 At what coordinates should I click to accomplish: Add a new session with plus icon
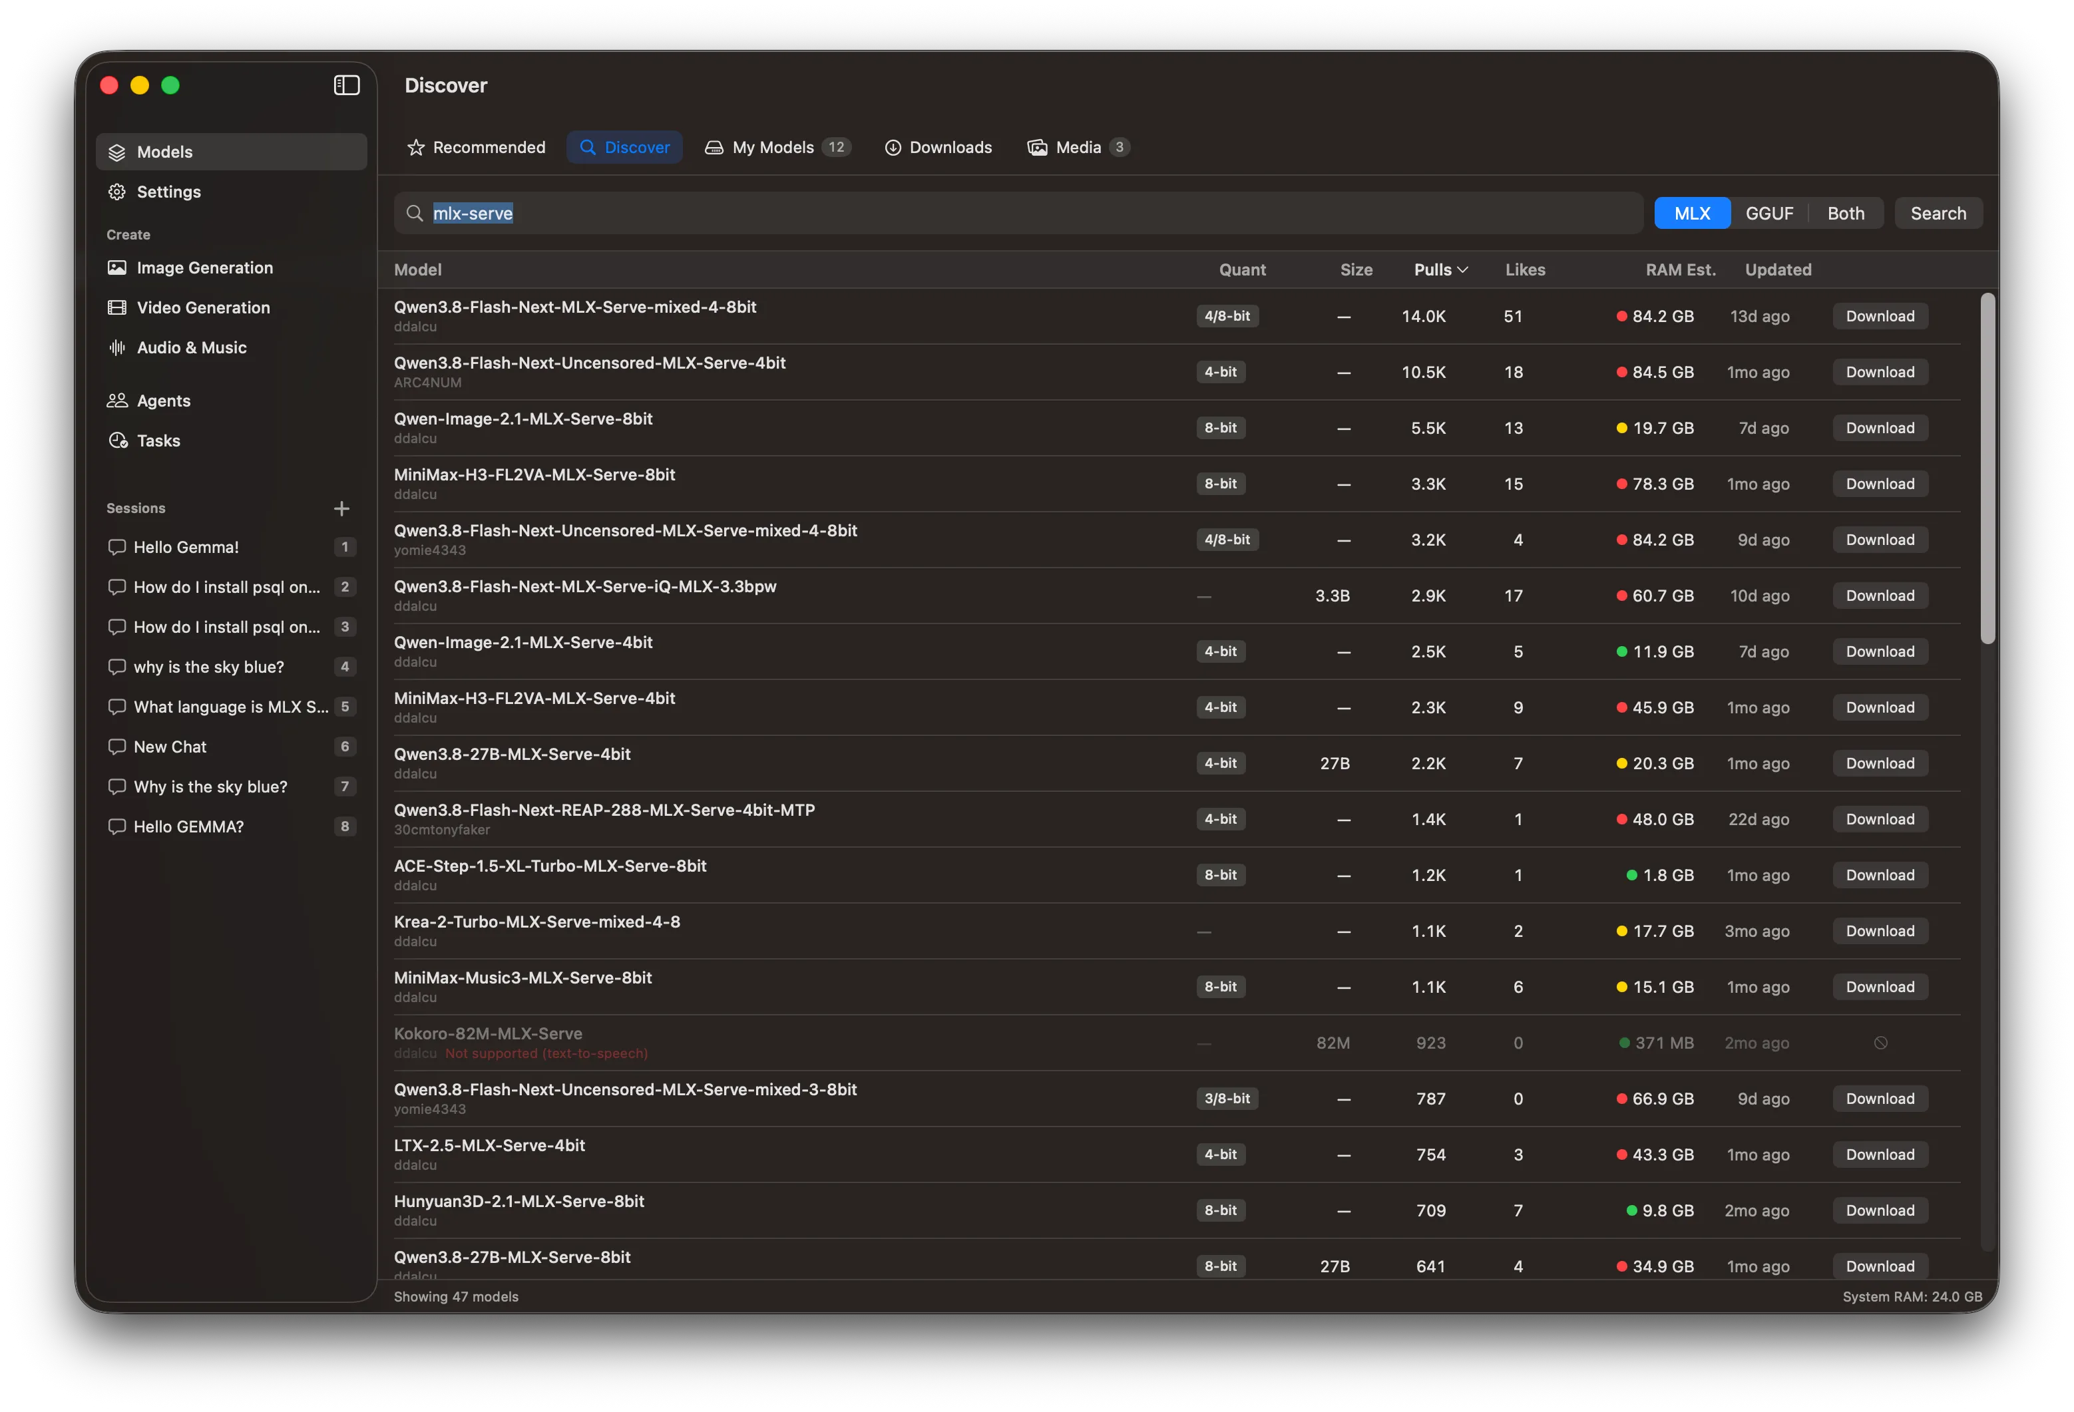tap(341, 508)
